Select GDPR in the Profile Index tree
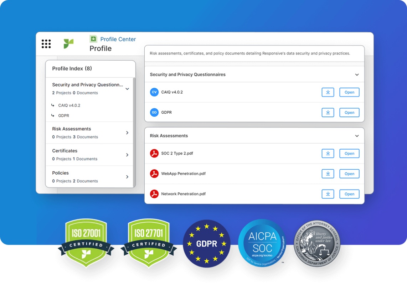This screenshot has width=407, height=285. tap(63, 115)
